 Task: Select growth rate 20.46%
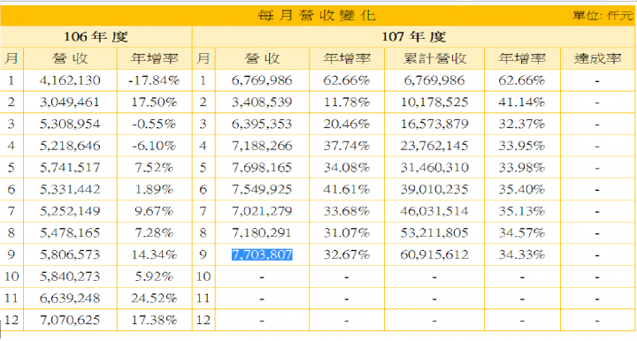347,124
